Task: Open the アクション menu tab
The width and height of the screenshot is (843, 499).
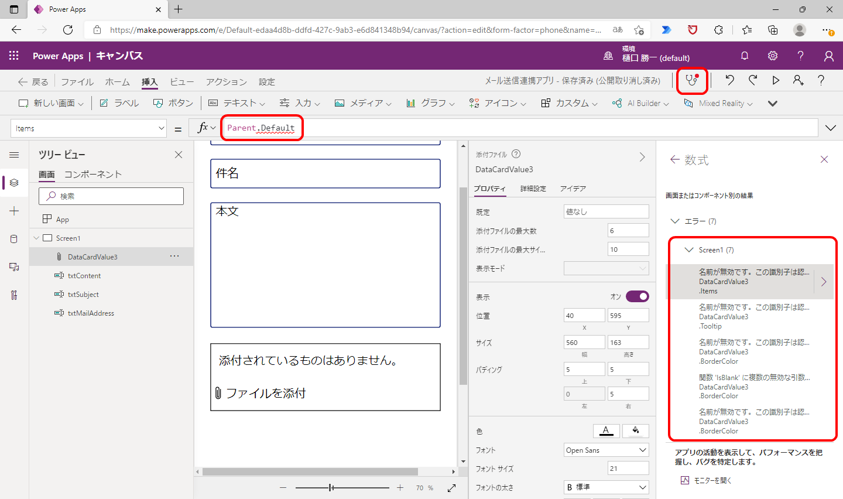Action: coord(226,82)
